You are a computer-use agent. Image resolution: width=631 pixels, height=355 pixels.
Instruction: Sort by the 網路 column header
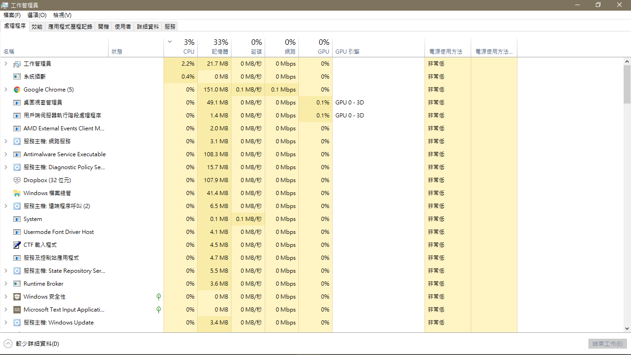pyautogui.click(x=282, y=47)
